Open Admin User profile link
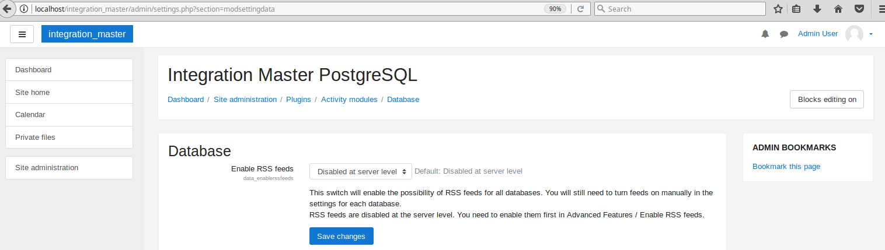The height and width of the screenshot is (250, 885). point(818,34)
